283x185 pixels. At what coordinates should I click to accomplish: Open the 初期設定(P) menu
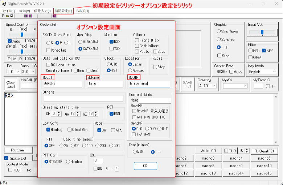tap(63, 11)
